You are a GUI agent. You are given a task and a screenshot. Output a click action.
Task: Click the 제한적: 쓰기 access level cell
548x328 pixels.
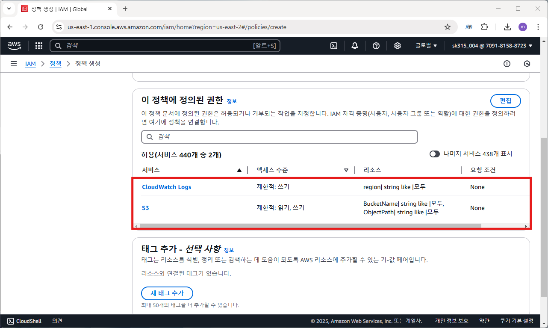[274, 187]
